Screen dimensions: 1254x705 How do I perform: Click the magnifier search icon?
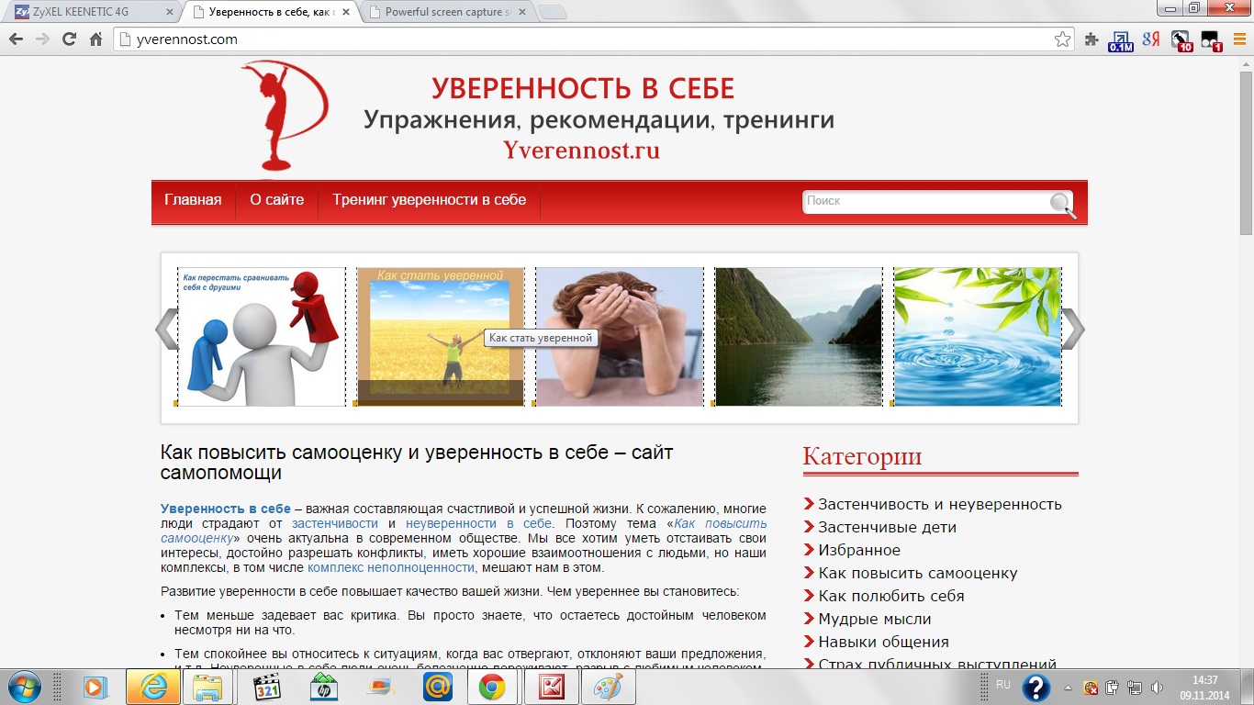pos(1062,205)
